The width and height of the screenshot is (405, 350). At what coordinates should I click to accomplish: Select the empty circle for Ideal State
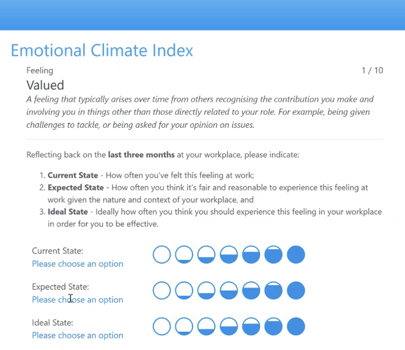[162, 326]
